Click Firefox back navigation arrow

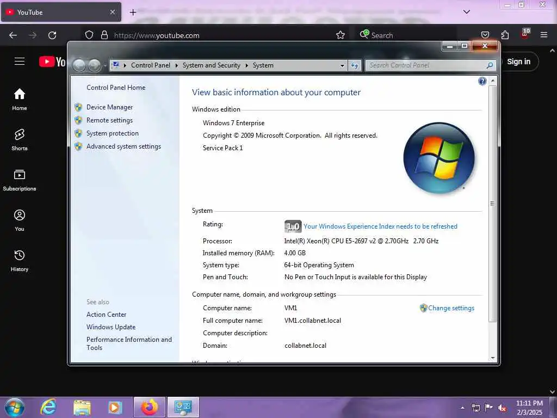click(13, 35)
